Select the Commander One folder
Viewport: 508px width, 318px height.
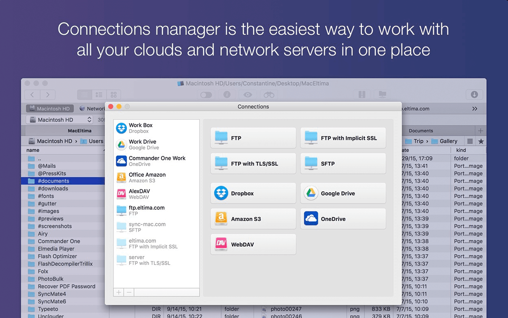coord(63,241)
